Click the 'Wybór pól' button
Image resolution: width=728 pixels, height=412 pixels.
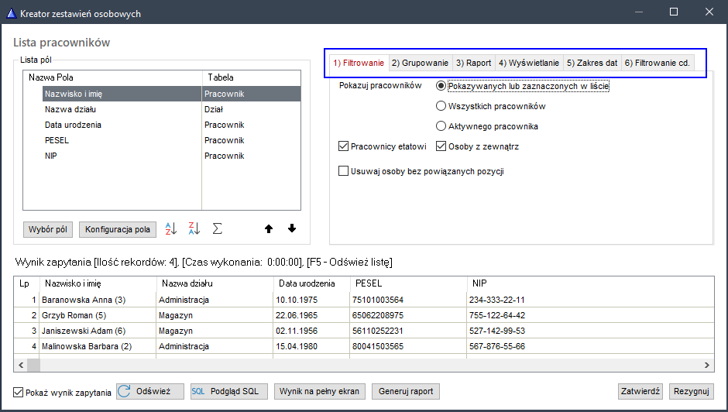click(48, 230)
